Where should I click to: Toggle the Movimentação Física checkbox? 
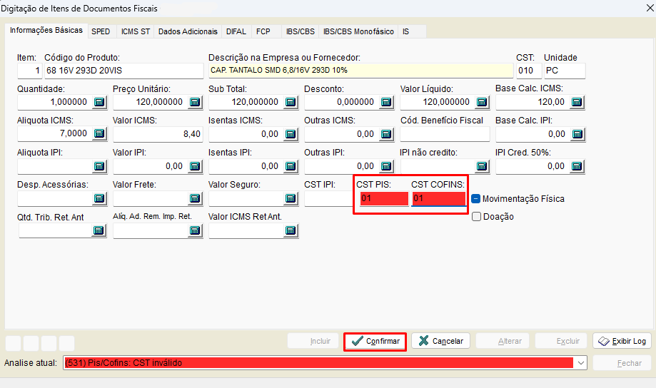click(x=477, y=199)
